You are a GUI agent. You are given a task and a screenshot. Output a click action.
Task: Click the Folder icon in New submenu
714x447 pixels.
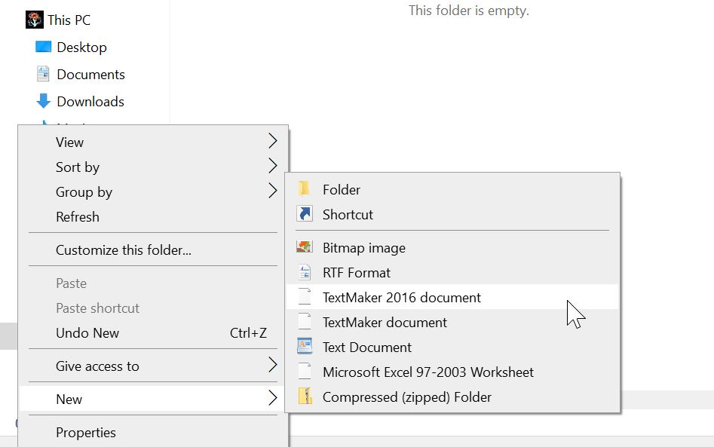click(x=305, y=189)
